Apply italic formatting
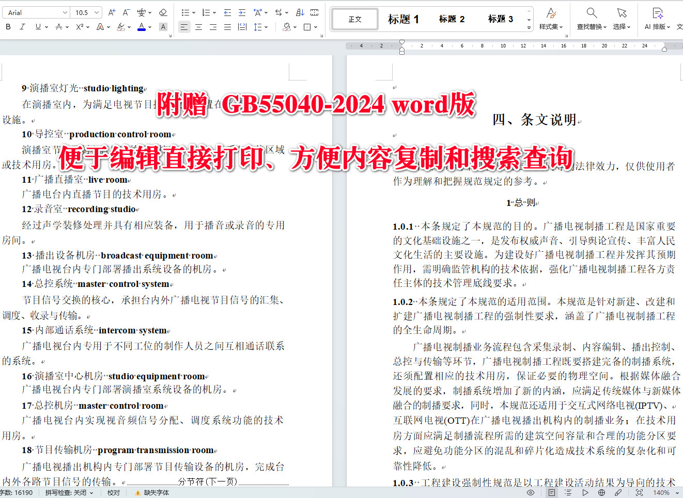Image resolution: width=683 pixels, height=498 pixels. point(22,26)
